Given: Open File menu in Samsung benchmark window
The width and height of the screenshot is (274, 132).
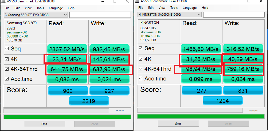Looking at the screenshot, I should click(7, 8).
